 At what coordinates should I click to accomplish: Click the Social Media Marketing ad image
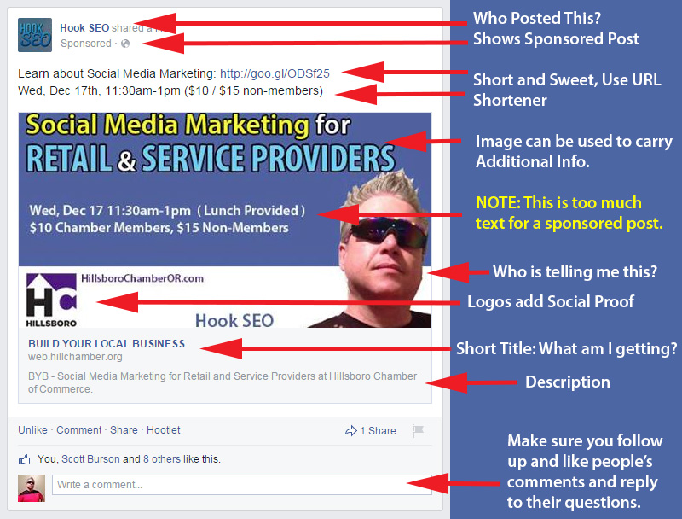tap(225, 220)
